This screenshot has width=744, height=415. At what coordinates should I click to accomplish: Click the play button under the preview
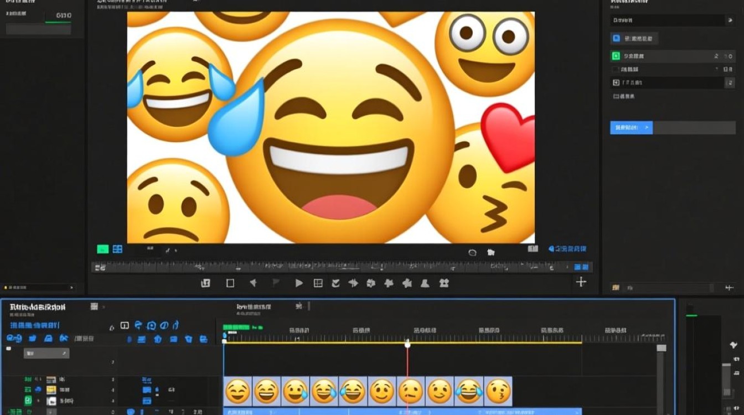point(299,283)
